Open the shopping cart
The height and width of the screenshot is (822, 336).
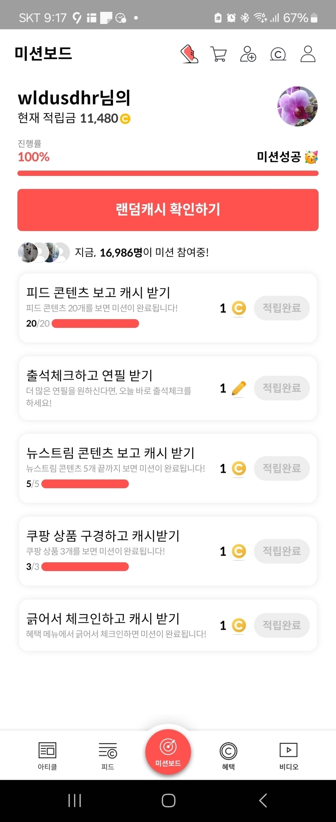(219, 54)
